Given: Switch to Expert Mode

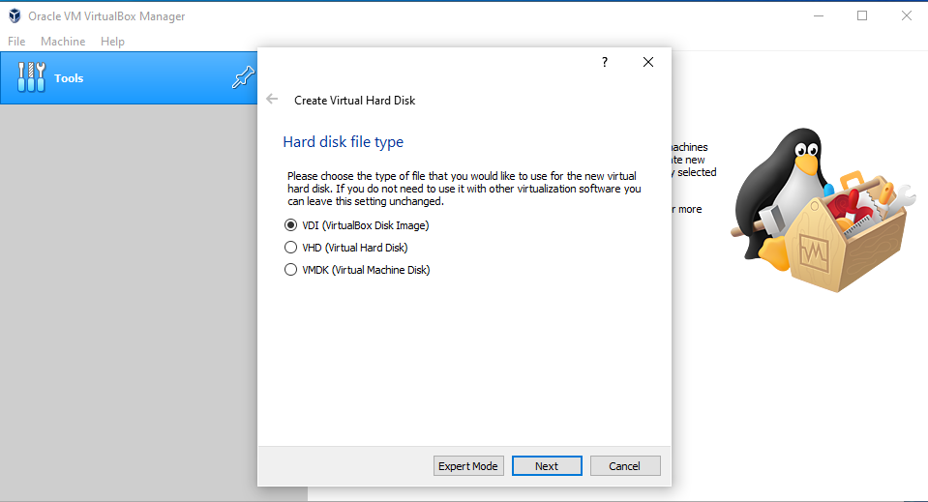Looking at the screenshot, I should click(x=468, y=466).
